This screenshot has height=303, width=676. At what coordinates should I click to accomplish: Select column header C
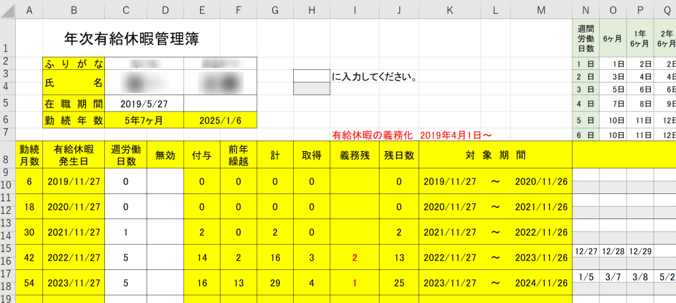(125, 10)
